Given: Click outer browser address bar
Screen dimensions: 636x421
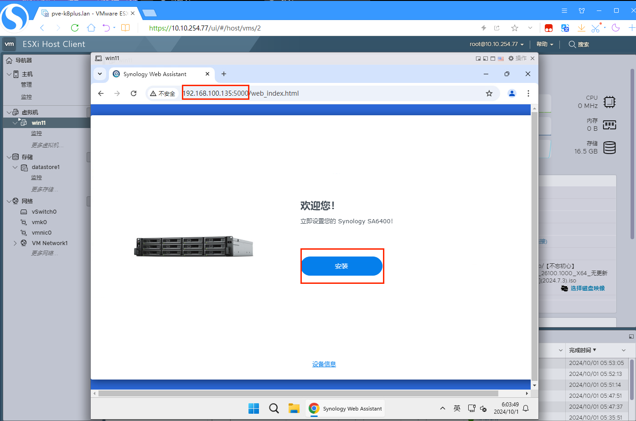Looking at the screenshot, I should (310, 28).
